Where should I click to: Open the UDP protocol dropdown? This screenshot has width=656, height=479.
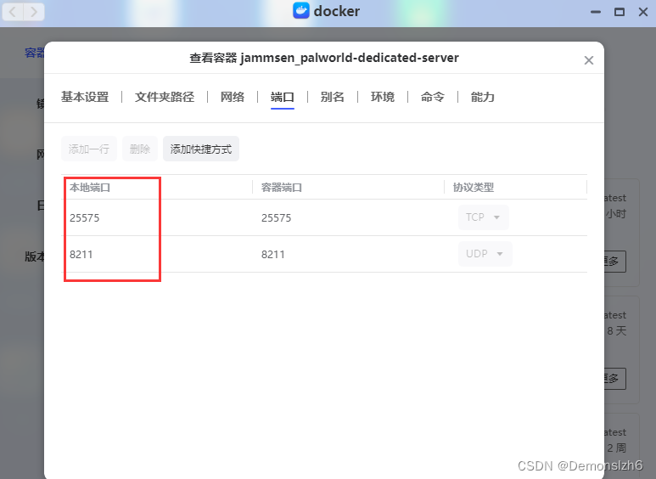485,254
